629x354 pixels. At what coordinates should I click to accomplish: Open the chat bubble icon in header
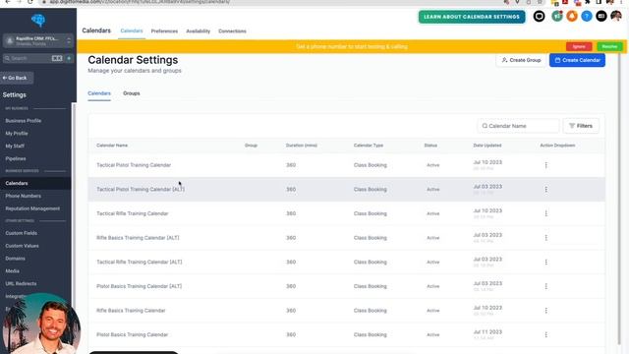point(539,16)
